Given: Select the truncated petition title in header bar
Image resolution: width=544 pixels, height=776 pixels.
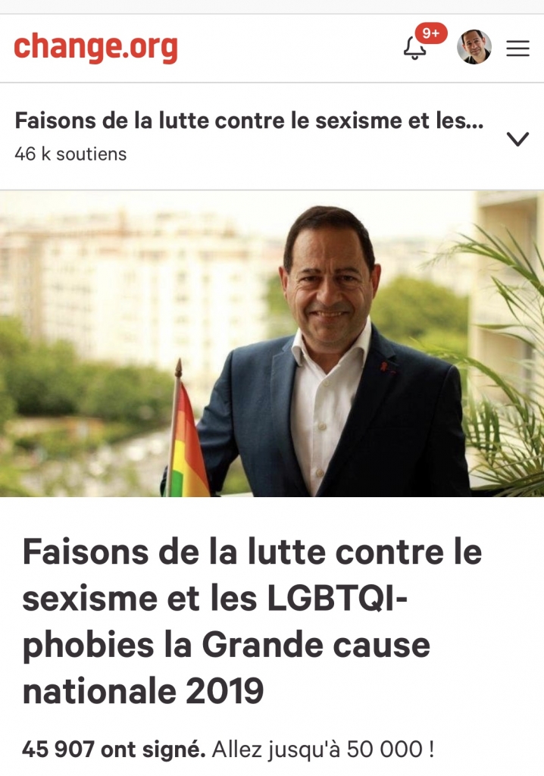Looking at the screenshot, I should click(249, 120).
